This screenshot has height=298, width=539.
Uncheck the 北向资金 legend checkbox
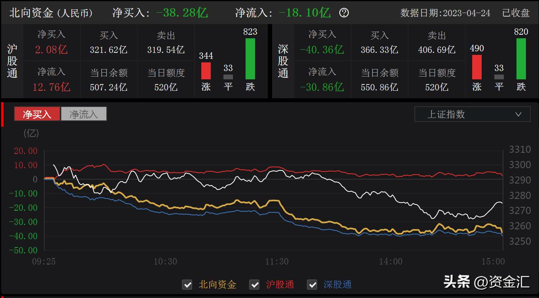coord(187,285)
